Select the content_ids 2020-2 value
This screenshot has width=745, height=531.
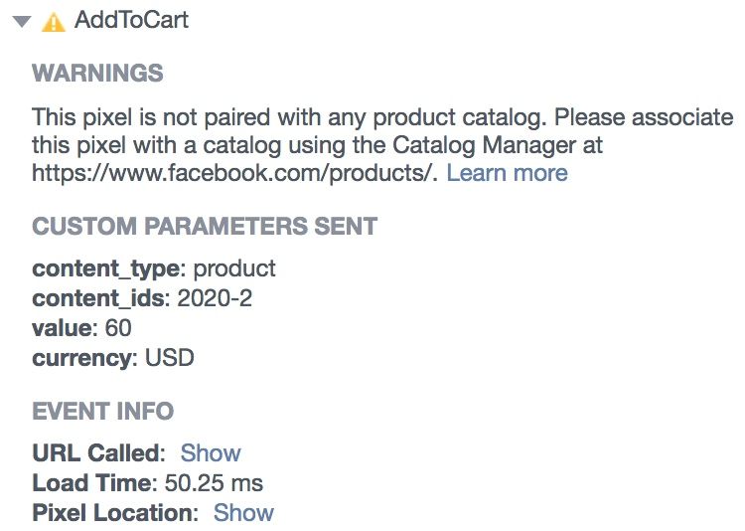(215, 298)
